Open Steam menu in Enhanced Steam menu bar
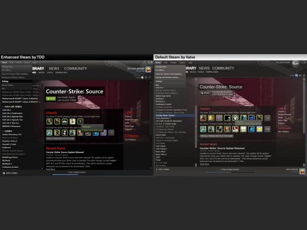This screenshot has height=230, width=307. (x=4, y=63)
